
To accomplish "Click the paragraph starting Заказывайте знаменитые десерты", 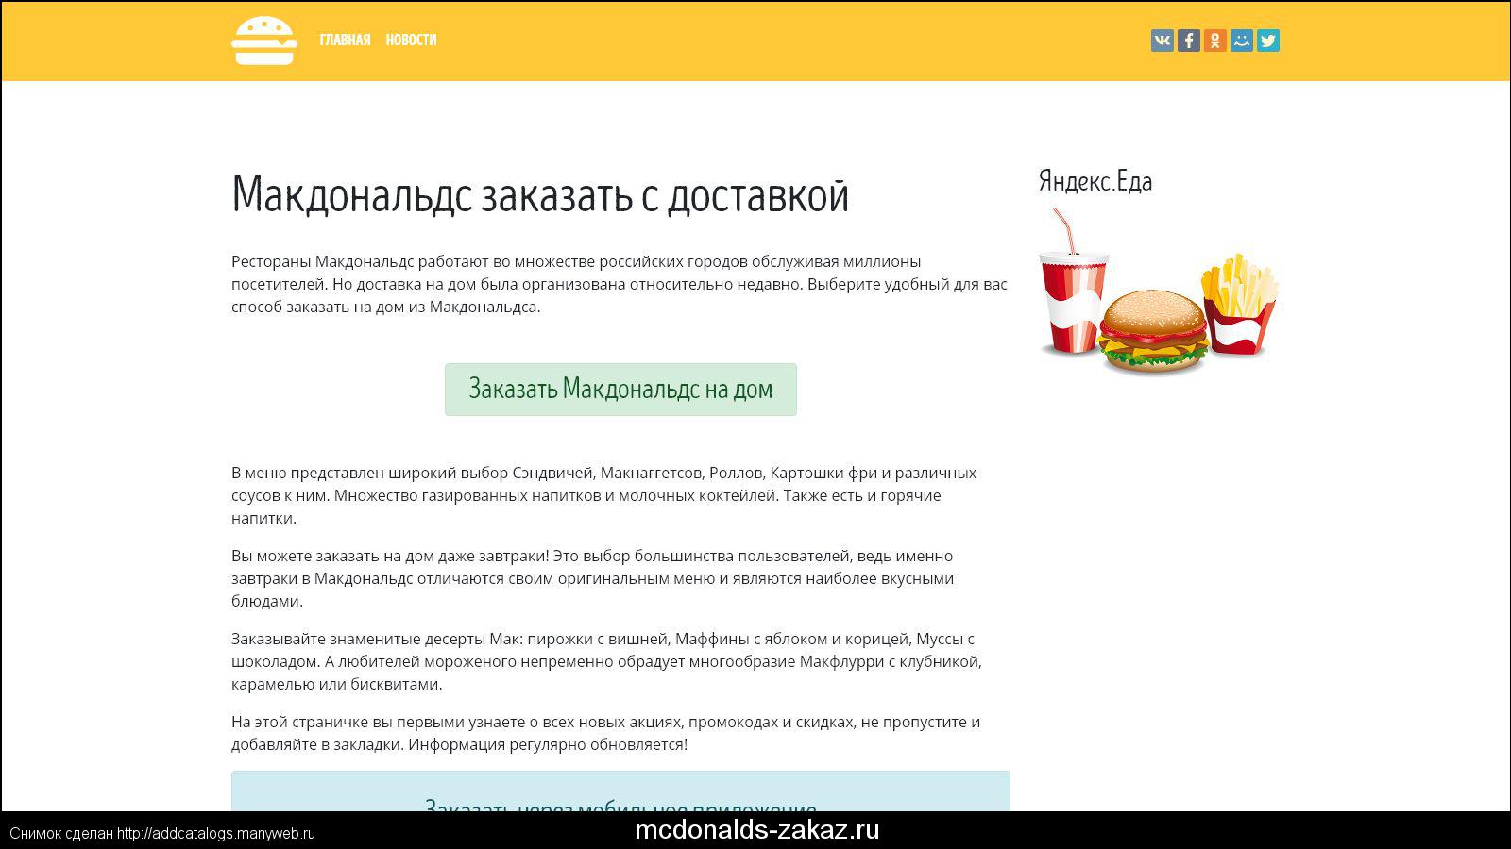I will click(x=607, y=661).
